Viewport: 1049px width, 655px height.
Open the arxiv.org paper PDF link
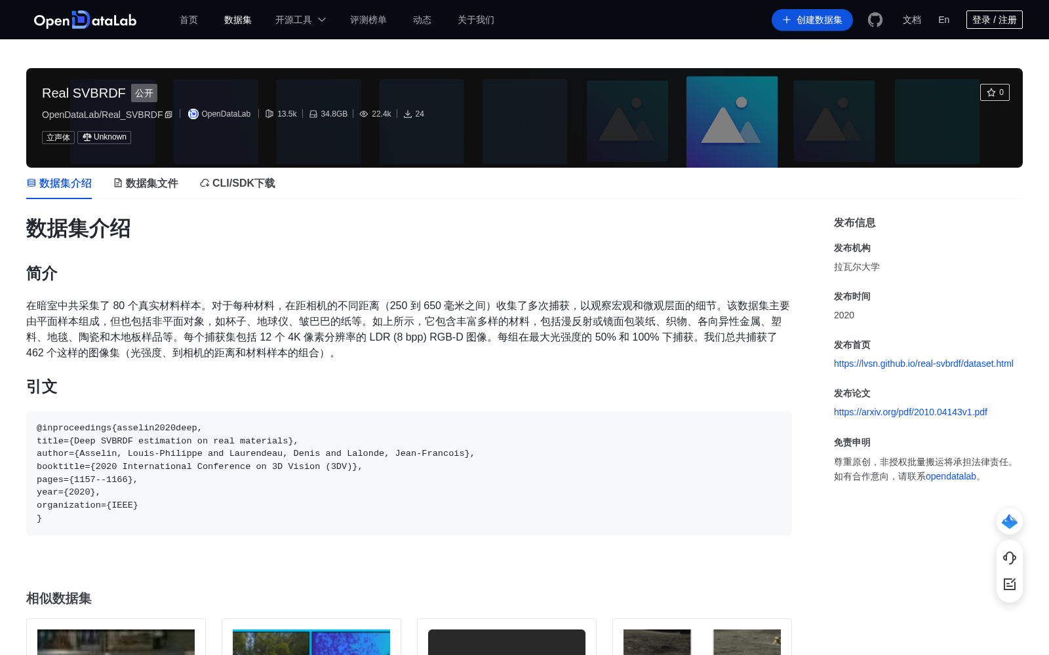911,412
